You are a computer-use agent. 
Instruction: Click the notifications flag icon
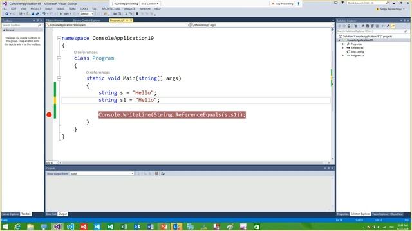pyautogui.click(x=342, y=3)
